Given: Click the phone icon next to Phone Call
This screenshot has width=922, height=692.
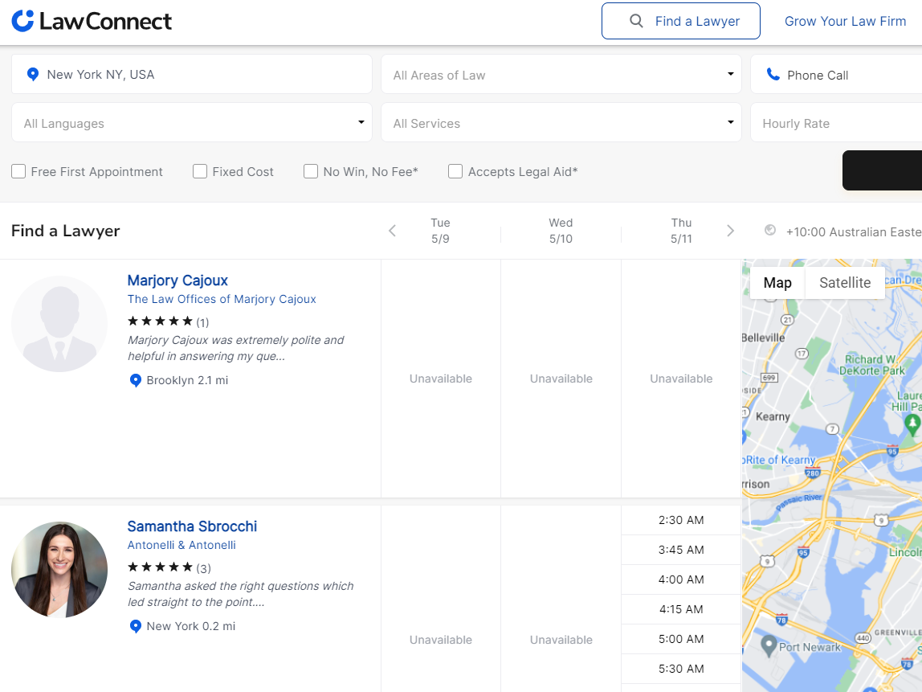Looking at the screenshot, I should (773, 74).
